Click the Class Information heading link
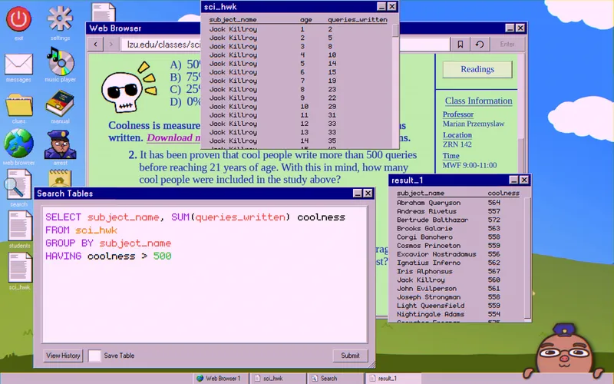Screen dimensions: 614x384 point(478,101)
